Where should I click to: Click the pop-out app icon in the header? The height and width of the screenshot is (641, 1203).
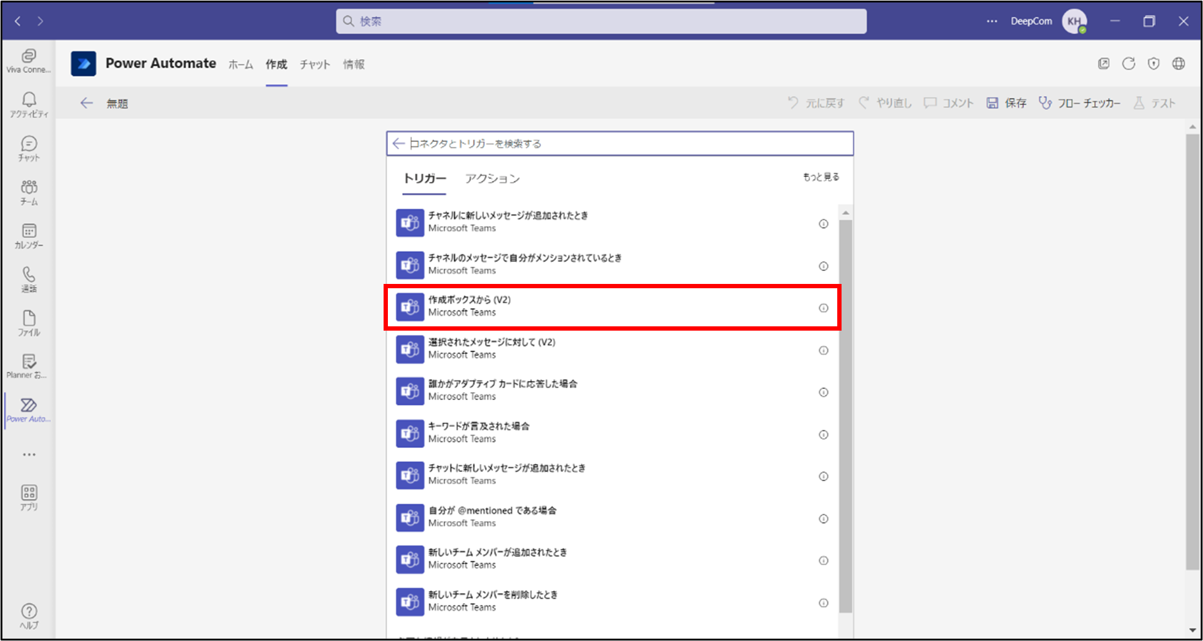[x=1104, y=63]
